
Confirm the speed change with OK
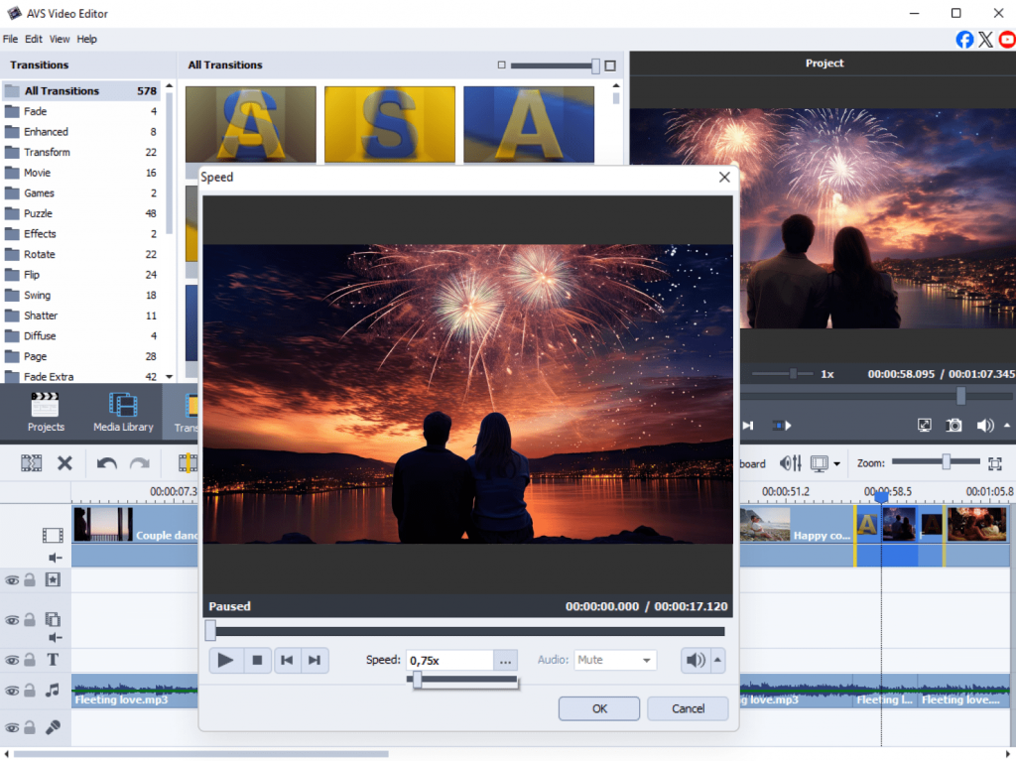click(599, 708)
